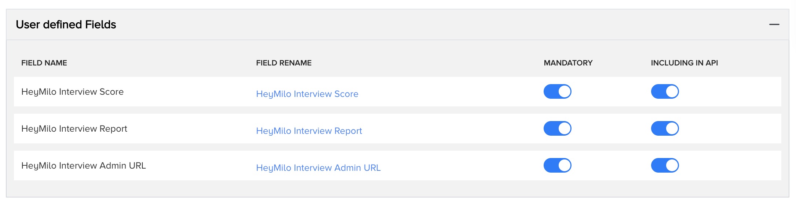Image resolution: width=796 pixels, height=207 pixels.
Task: Select the HeyMilo Interview Admin URL field name
Action: point(83,166)
